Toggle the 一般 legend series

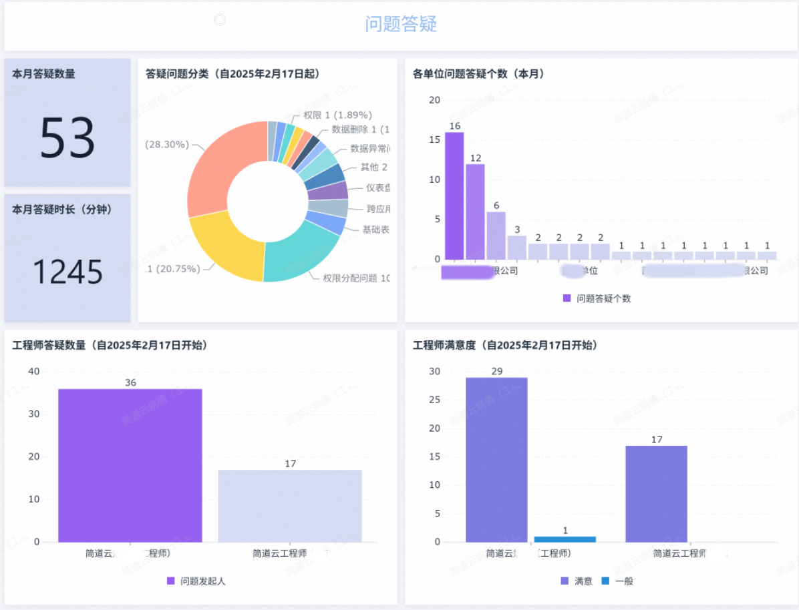(617, 581)
